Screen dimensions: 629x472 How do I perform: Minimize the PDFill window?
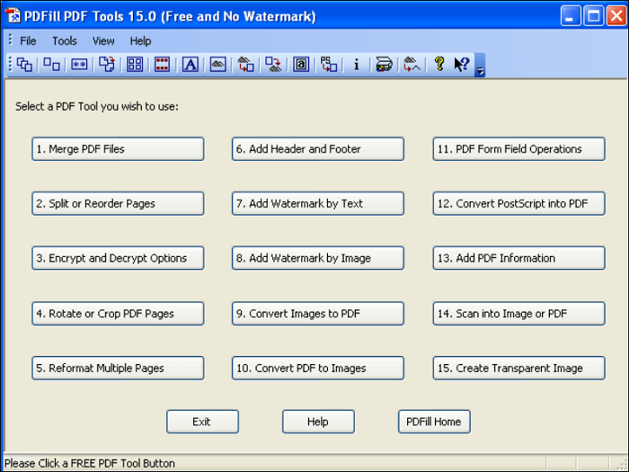[x=571, y=16]
